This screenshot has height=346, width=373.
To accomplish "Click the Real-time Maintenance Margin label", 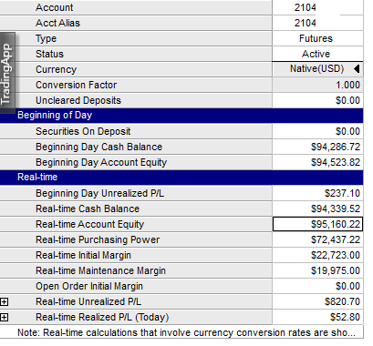I will click(100, 270).
